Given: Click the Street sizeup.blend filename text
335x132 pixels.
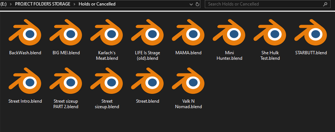Looking at the screenshot, I should [107, 104].
